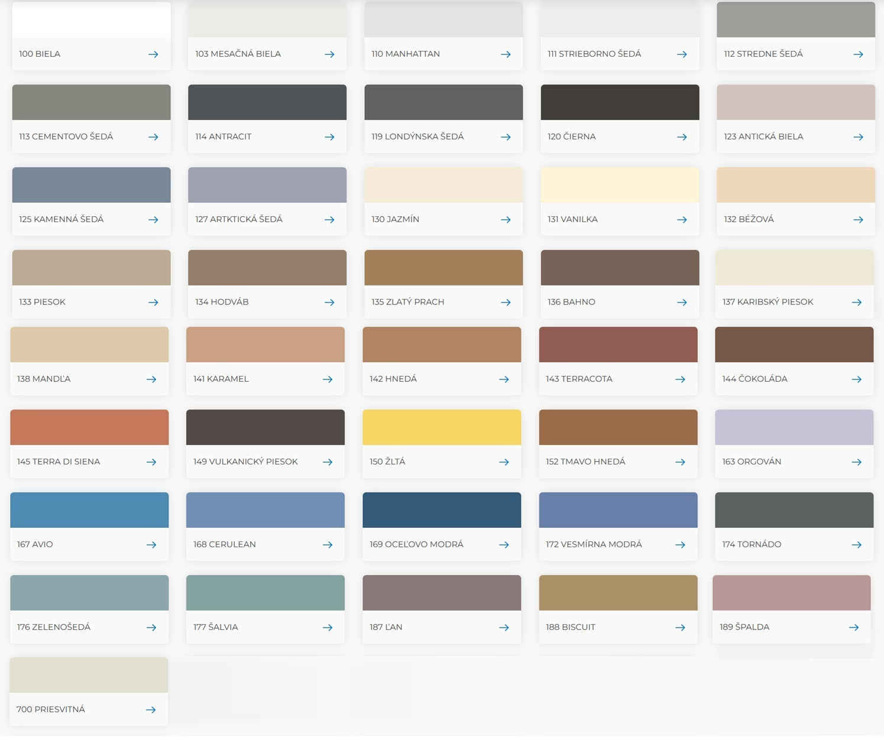Click the 149 VULKANICKÝ PIESOK label
884x737 pixels.
click(x=245, y=462)
